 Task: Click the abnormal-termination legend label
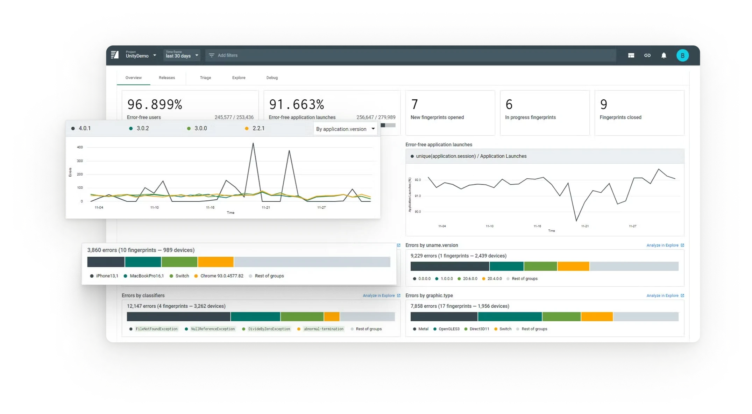pos(324,329)
